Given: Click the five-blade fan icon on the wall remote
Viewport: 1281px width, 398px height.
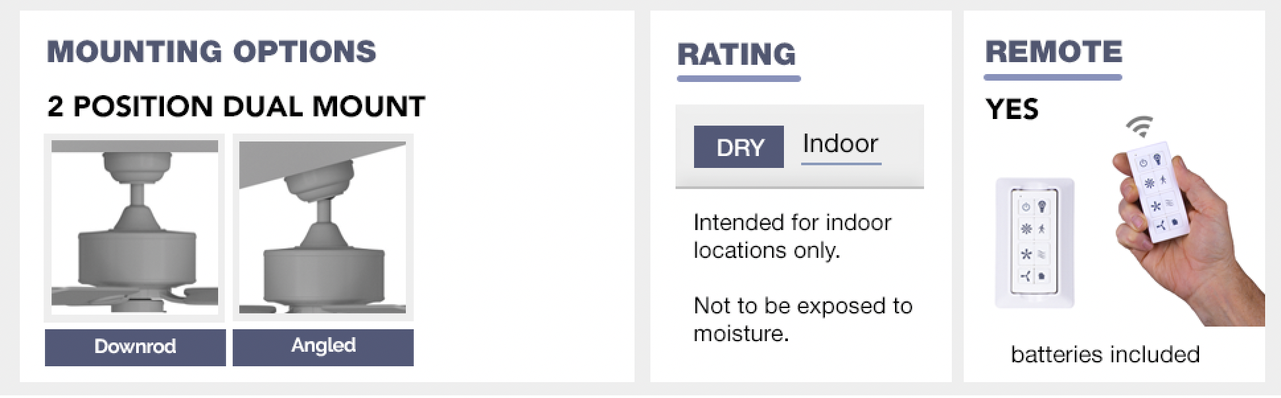Looking at the screenshot, I should click(x=1027, y=254).
